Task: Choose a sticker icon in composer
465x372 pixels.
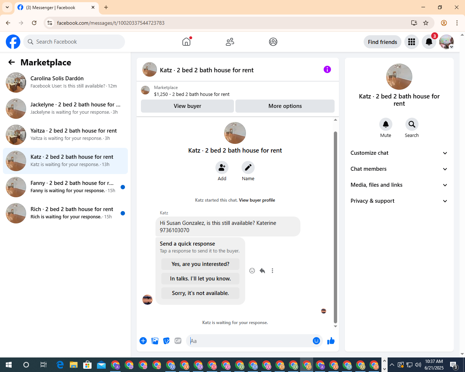Action: point(166,341)
